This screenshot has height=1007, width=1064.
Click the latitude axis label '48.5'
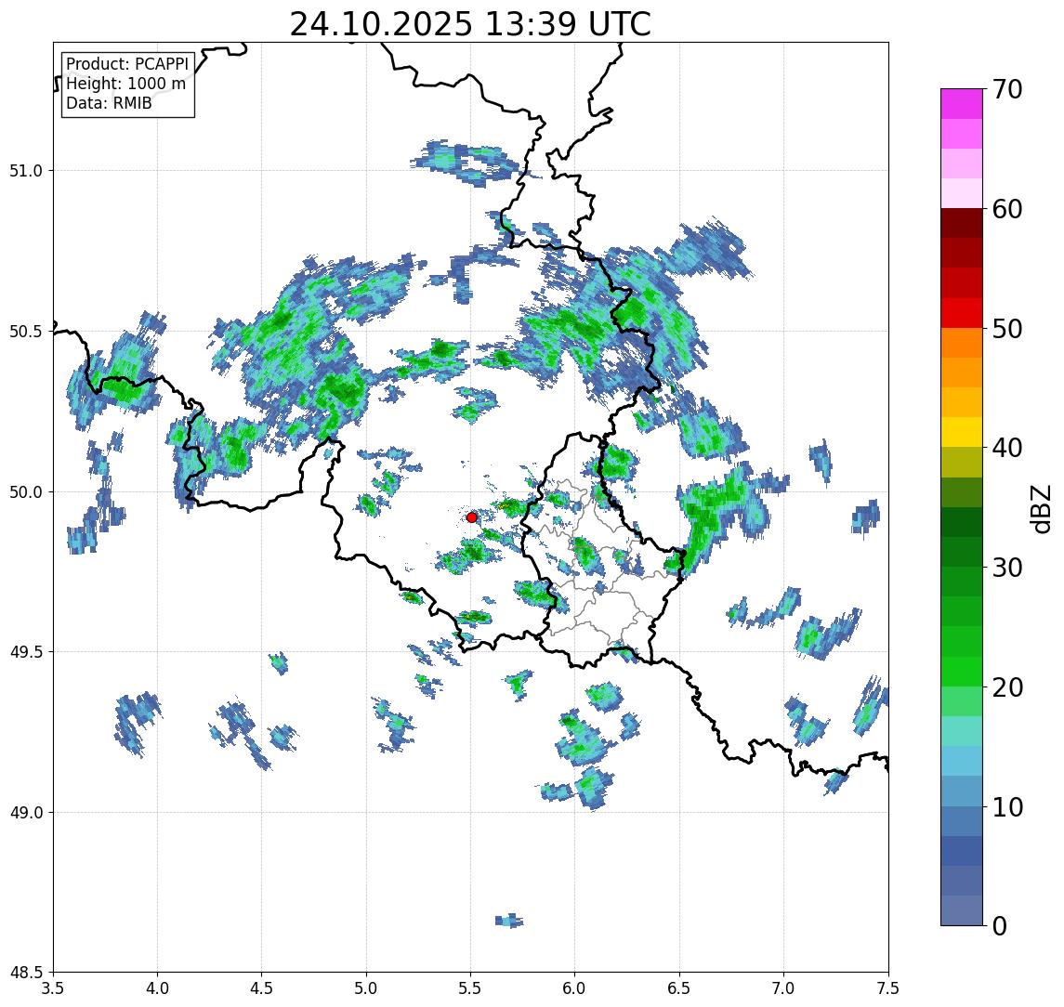[26, 973]
